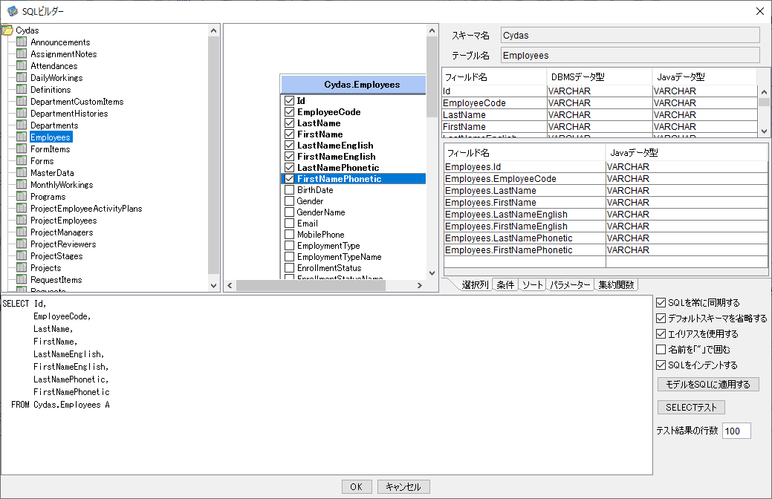Enable '名前を「"」で囲む' checkbox
This screenshot has height=499, width=772.
pyautogui.click(x=661, y=350)
